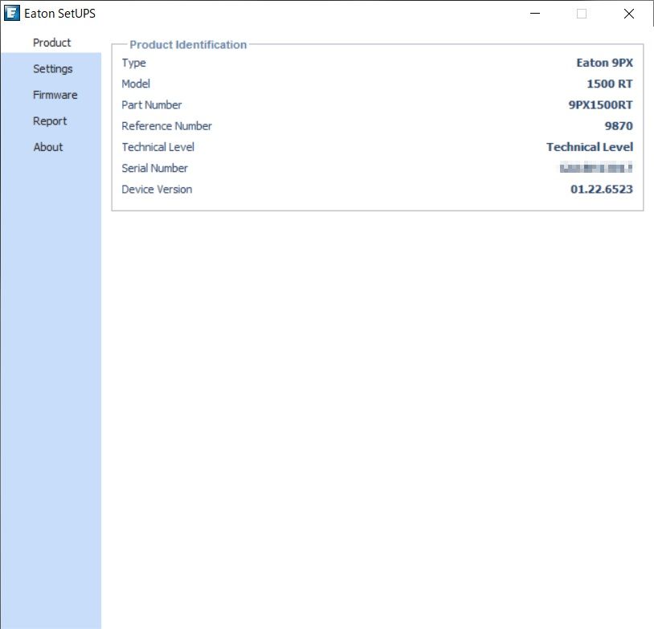
Task: Click the disabled maximize button
Action: point(582,14)
